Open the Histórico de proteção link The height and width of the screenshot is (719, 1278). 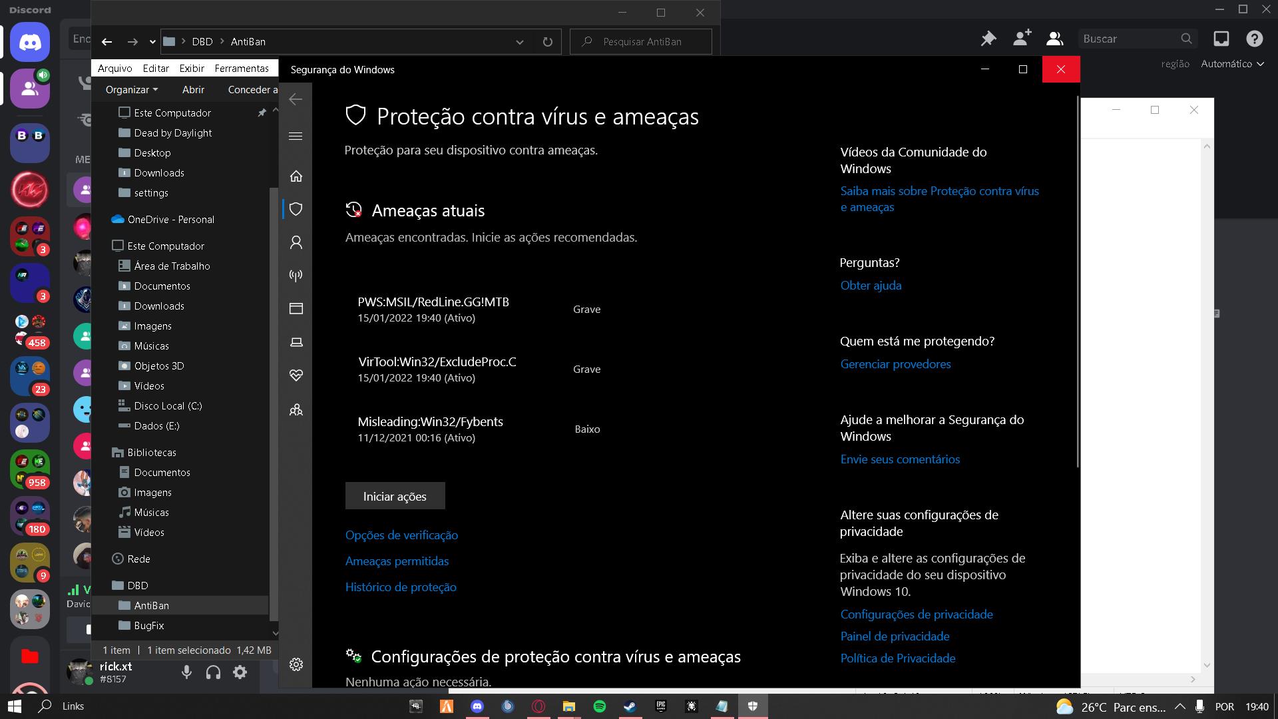click(x=401, y=587)
